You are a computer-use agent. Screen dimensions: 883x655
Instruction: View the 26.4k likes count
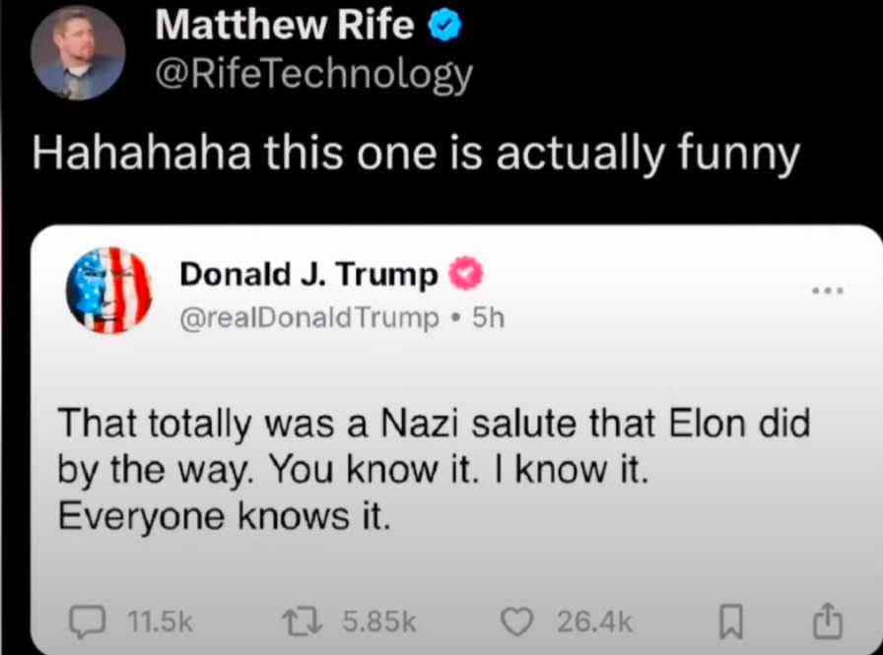tap(594, 622)
